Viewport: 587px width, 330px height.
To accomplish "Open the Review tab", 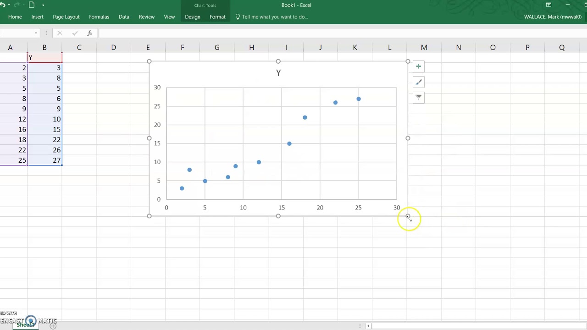I will 147,17.
